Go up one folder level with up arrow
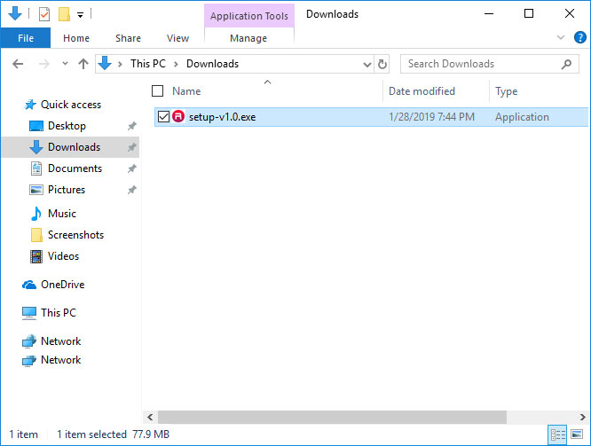This screenshot has width=591, height=446. (83, 64)
